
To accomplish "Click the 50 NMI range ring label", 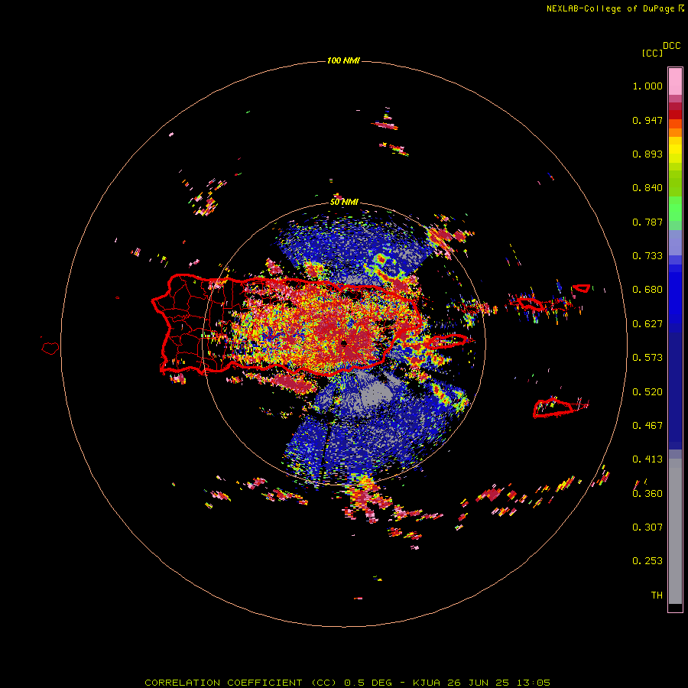I will coord(344,203).
